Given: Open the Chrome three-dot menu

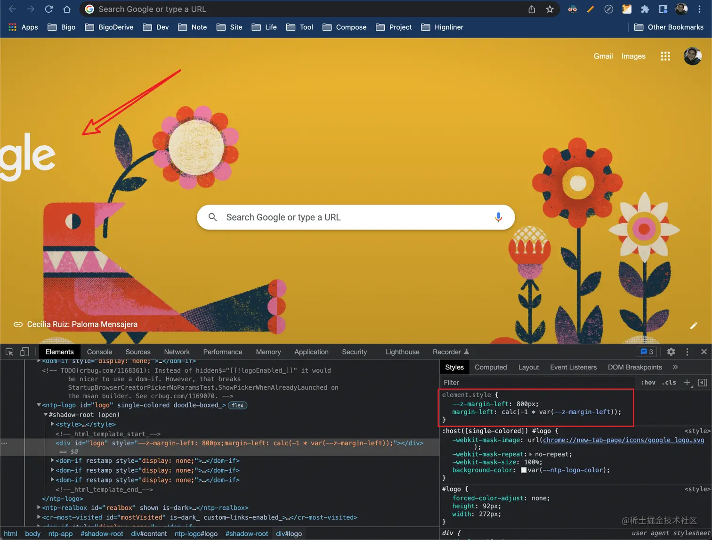Looking at the screenshot, I should pos(699,9).
